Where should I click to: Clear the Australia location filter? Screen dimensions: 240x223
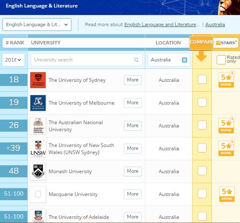pyautogui.click(x=184, y=60)
